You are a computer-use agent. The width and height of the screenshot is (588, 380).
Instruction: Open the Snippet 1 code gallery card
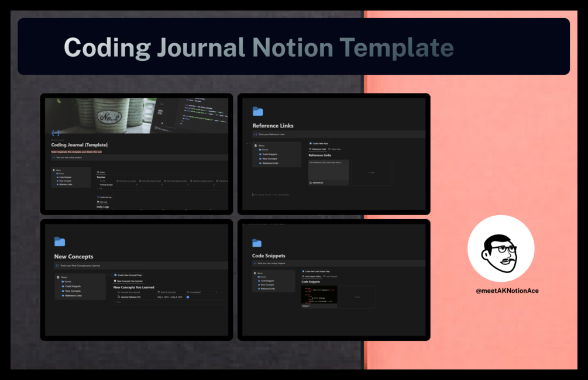point(319,297)
